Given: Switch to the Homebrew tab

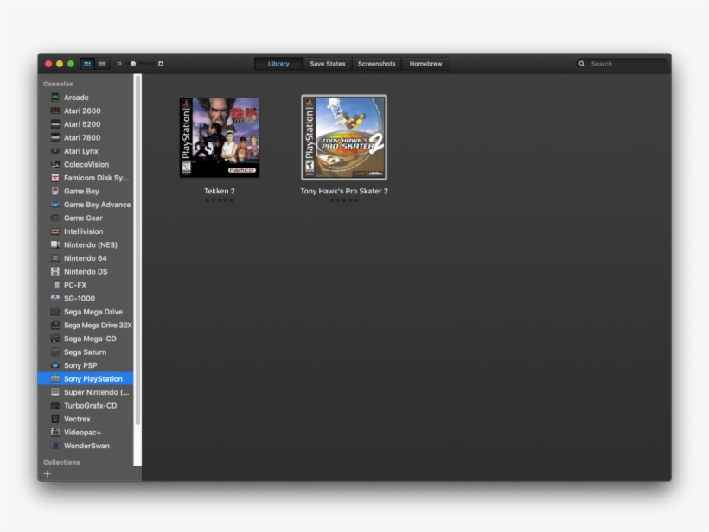Looking at the screenshot, I should (x=425, y=64).
